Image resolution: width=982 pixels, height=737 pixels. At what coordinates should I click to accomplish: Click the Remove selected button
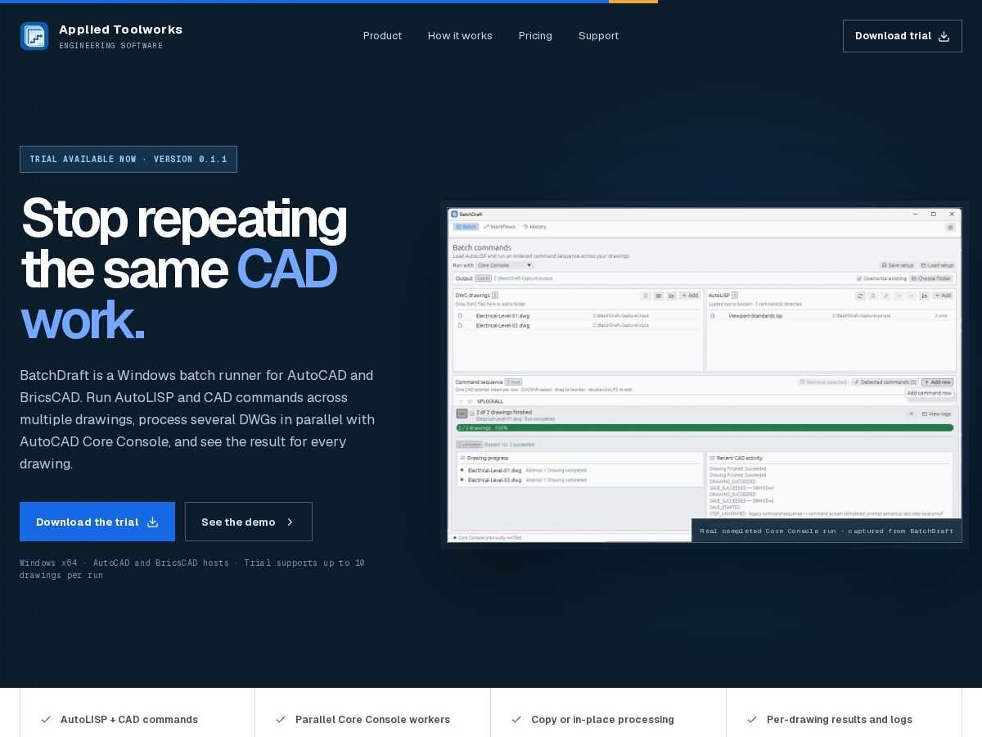823,382
